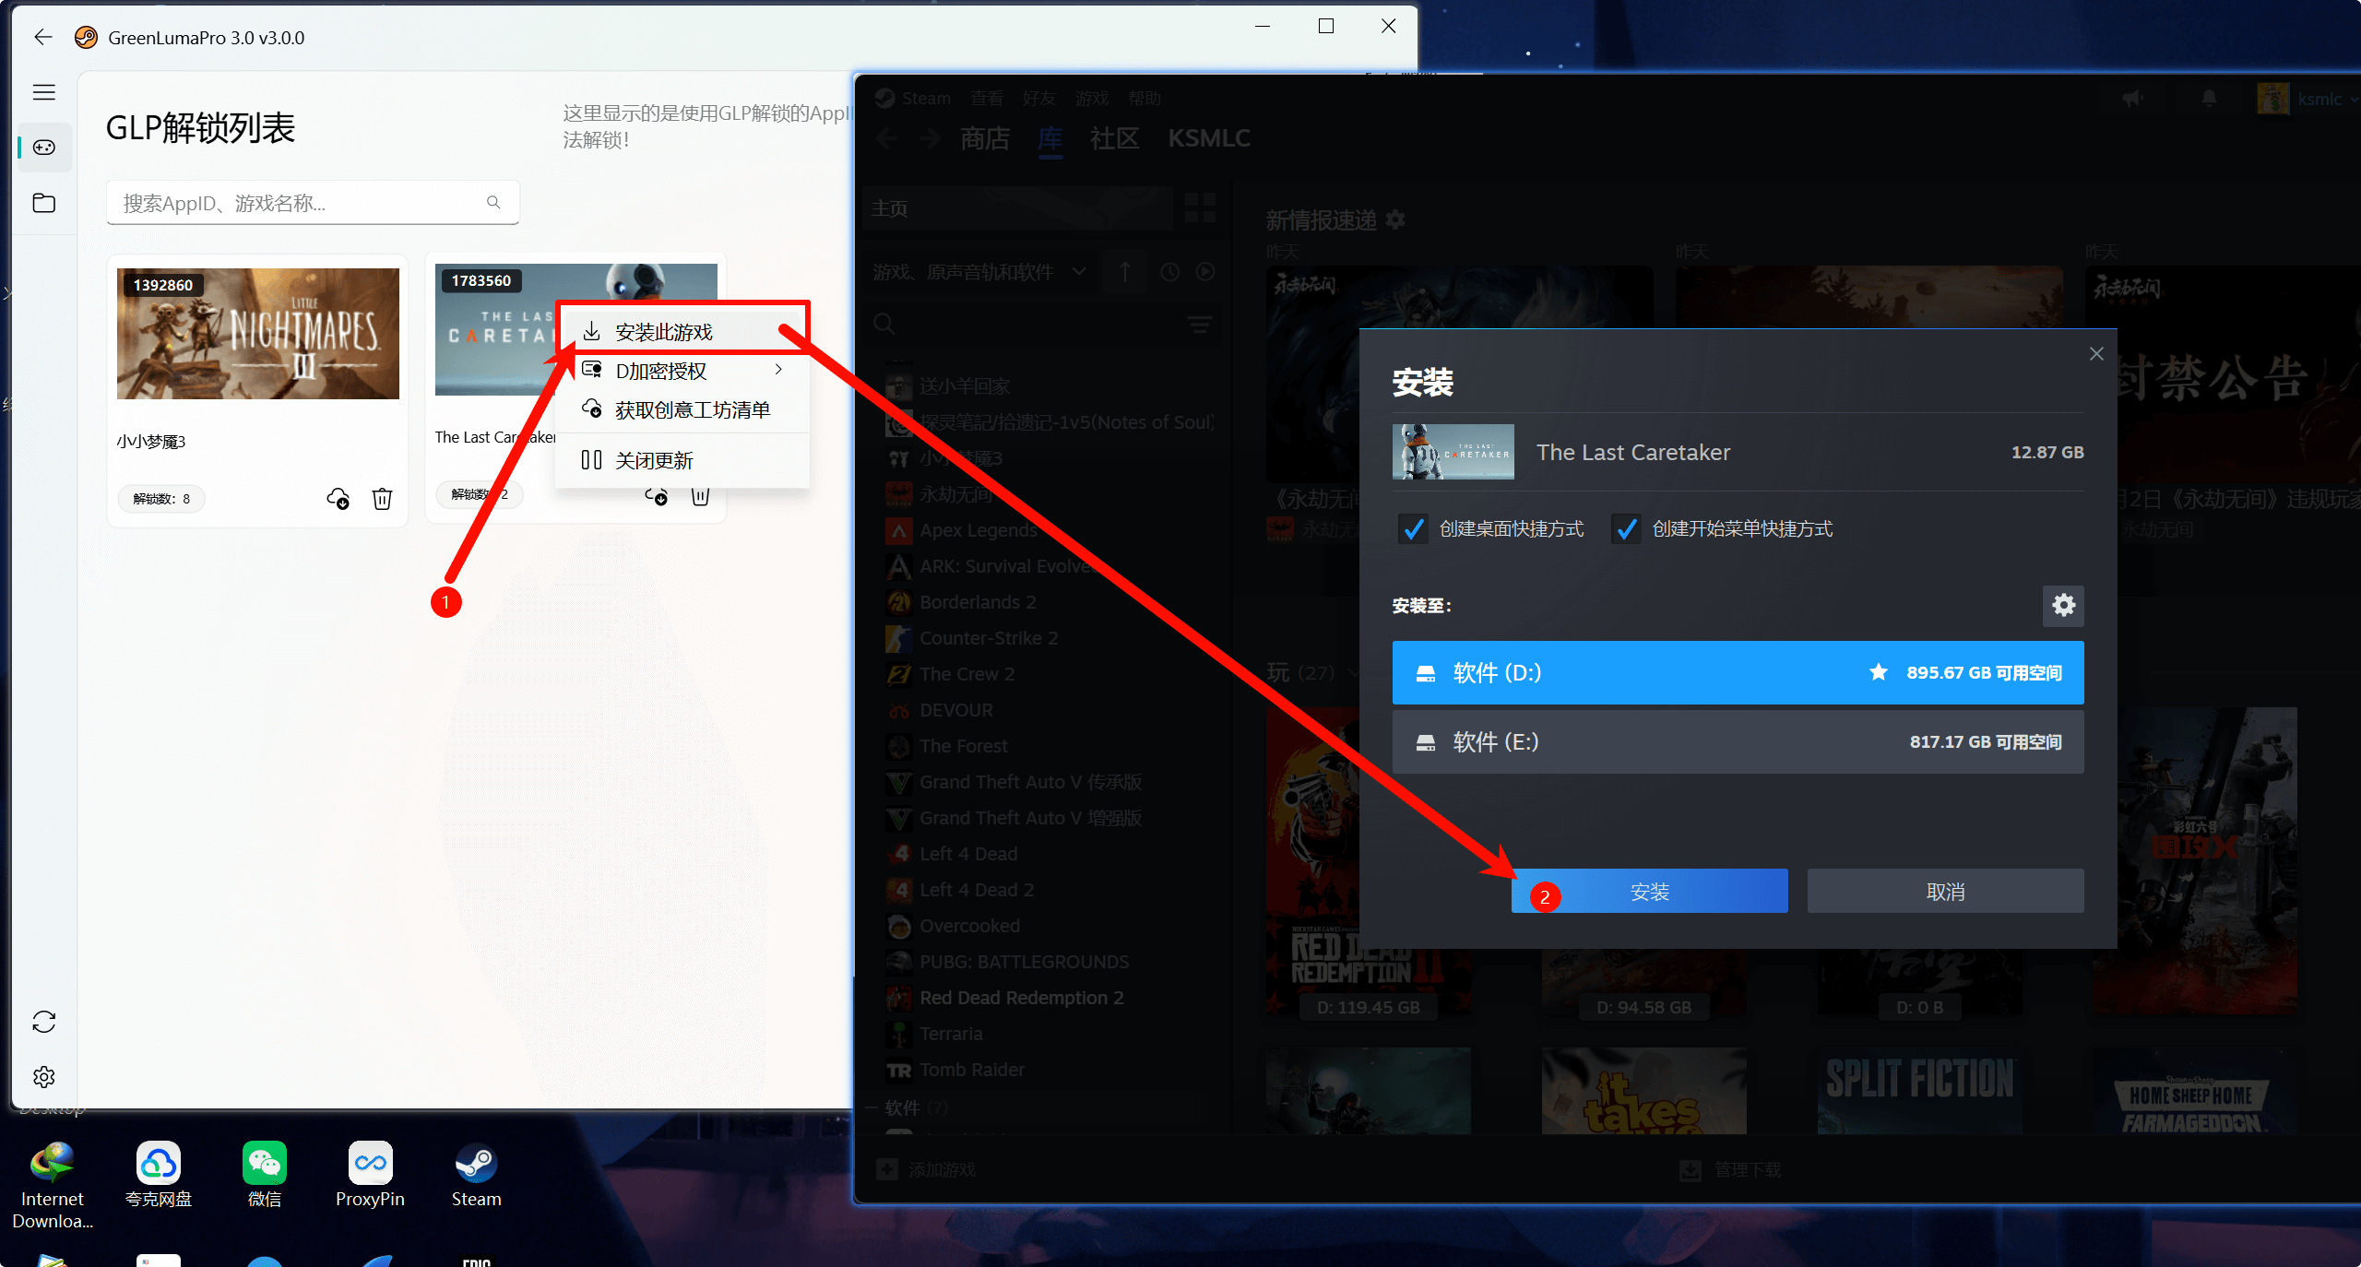Viewport: 2361px width, 1267px height.
Task: Click the refresh icon in sidebar
Action: pos(44,1022)
